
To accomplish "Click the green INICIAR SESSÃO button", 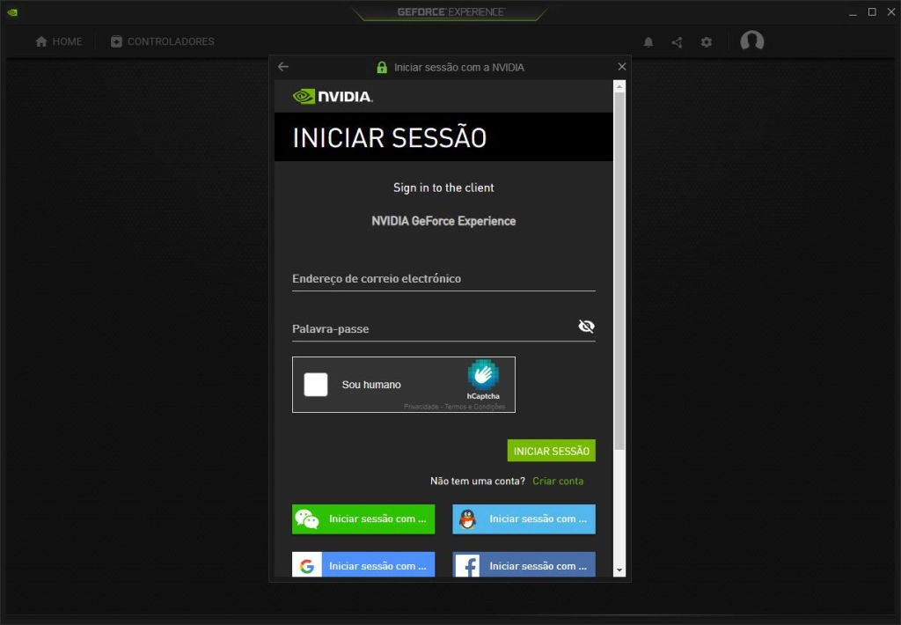I will (551, 451).
